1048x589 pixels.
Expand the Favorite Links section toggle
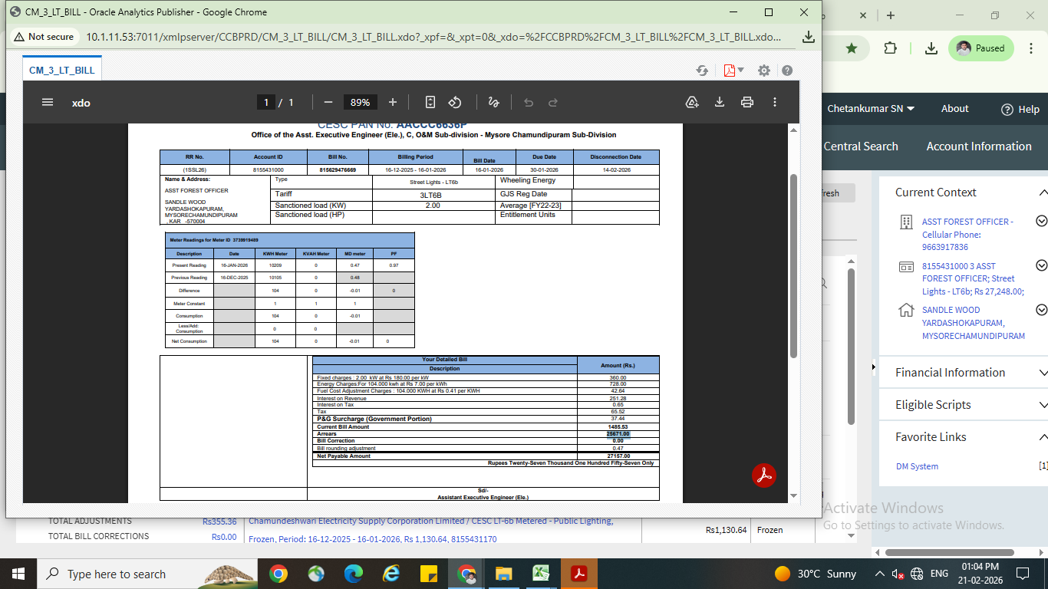point(1042,437)
